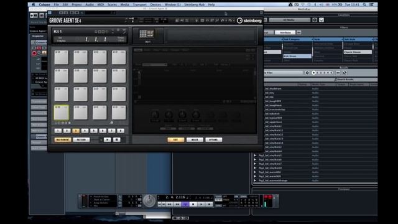
Task: Expand the fbg2_bd_warm909 result row
Action: coord(255,176)
